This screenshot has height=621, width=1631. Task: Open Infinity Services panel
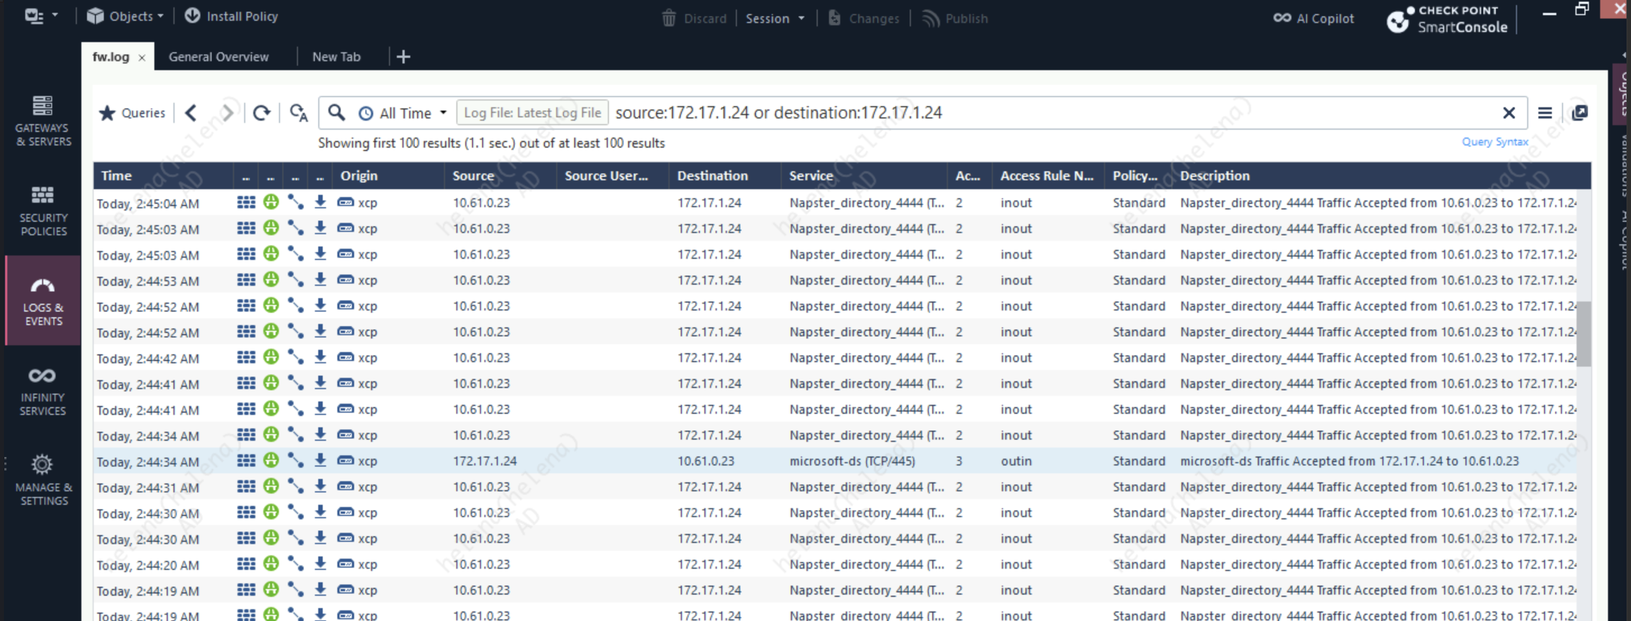pyautogui.click(x=43, y=391)
